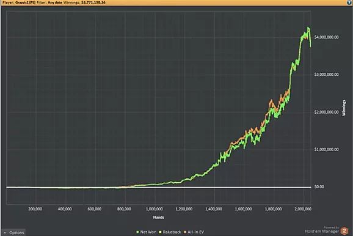Click the 1,800,000 hands axis label
Viewport: 353px width, 236px height.
273,209
